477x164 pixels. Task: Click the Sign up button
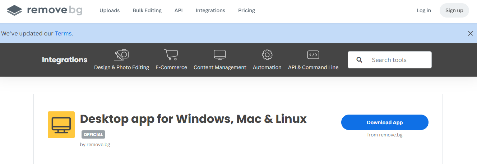(454, 10)
